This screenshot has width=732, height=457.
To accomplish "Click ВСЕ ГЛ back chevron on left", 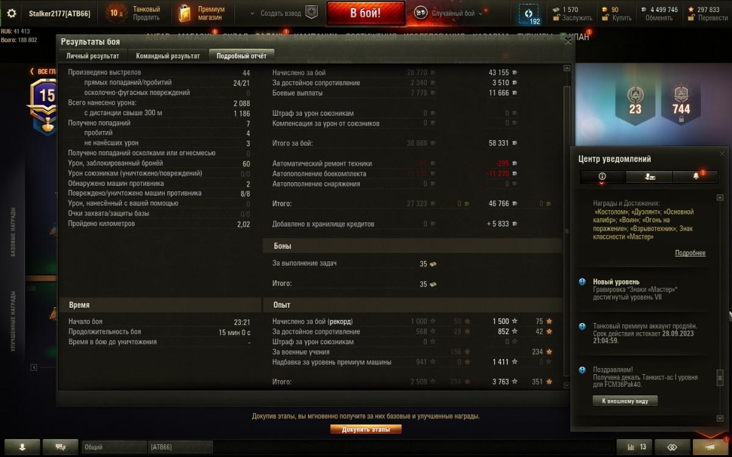I will (32, 71).
